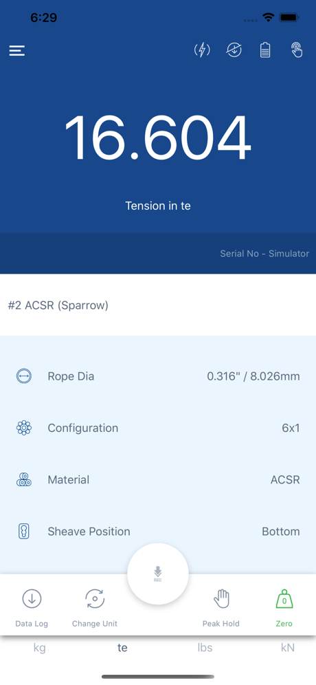Open the Data Log
The width and height of the screenshot is (316, 685).
pos(32,608)
